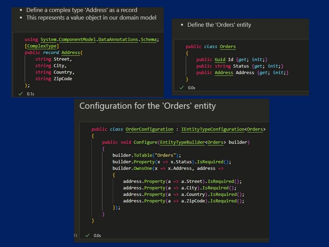This screenshot has width=329, height=247.
Task: Click 'This represents a value object' bullet
Action: [91, 17]
